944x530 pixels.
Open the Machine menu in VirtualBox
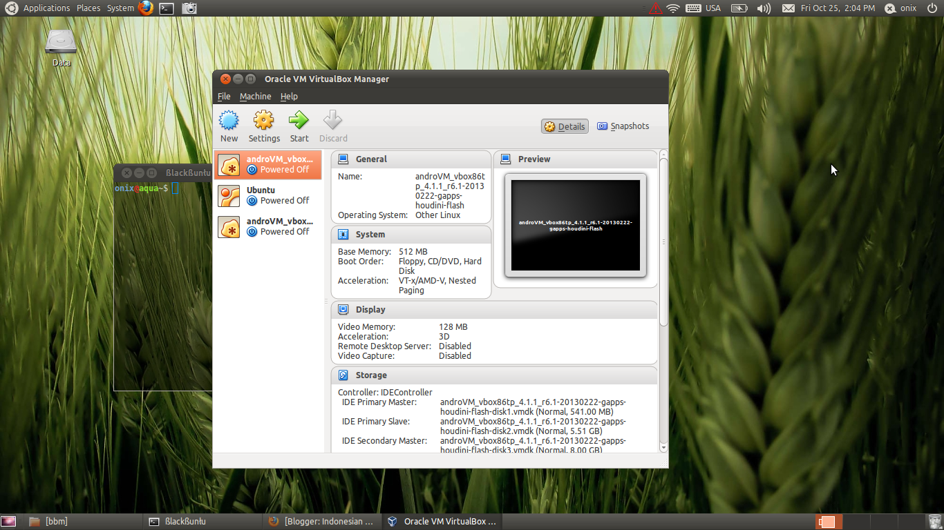tap(256, 97)
